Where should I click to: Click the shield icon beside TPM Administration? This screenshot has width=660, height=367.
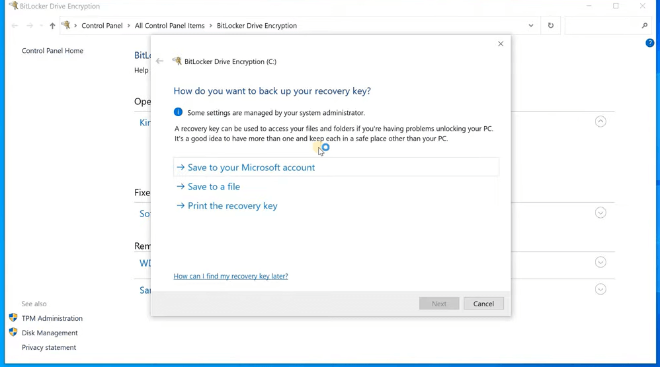tap(13, 318)
